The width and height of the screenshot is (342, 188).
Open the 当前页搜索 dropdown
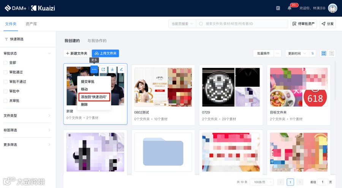point(182,24)
